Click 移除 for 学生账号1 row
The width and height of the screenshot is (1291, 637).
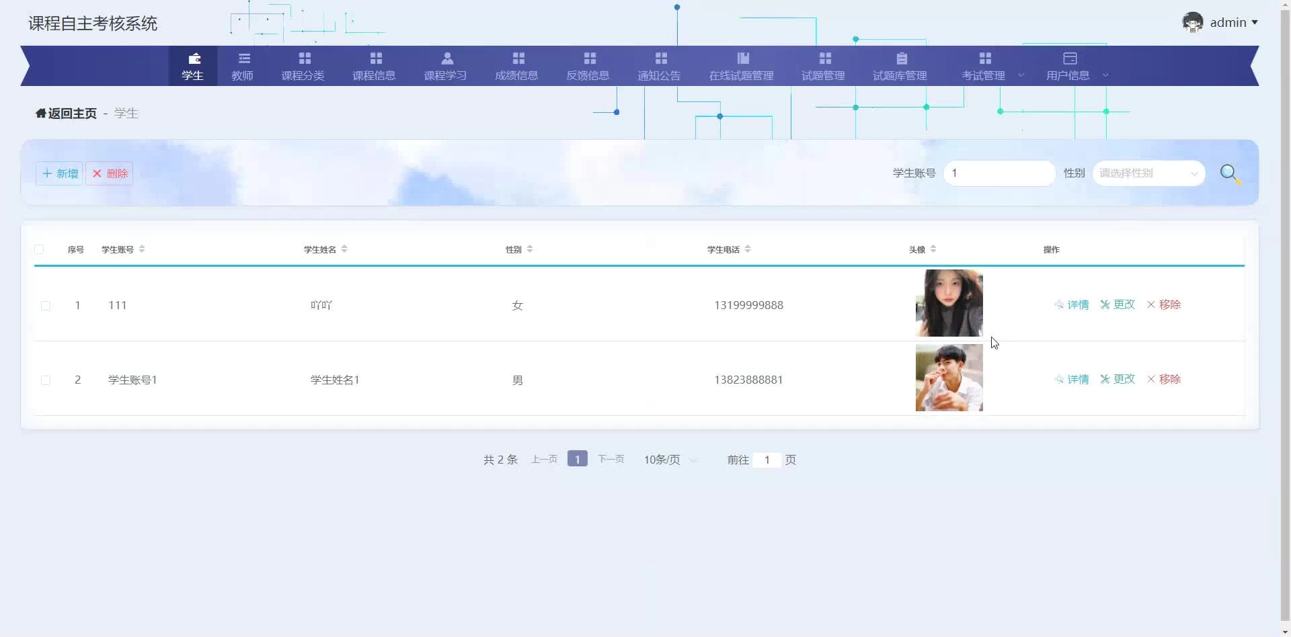tap(1164, 379)
